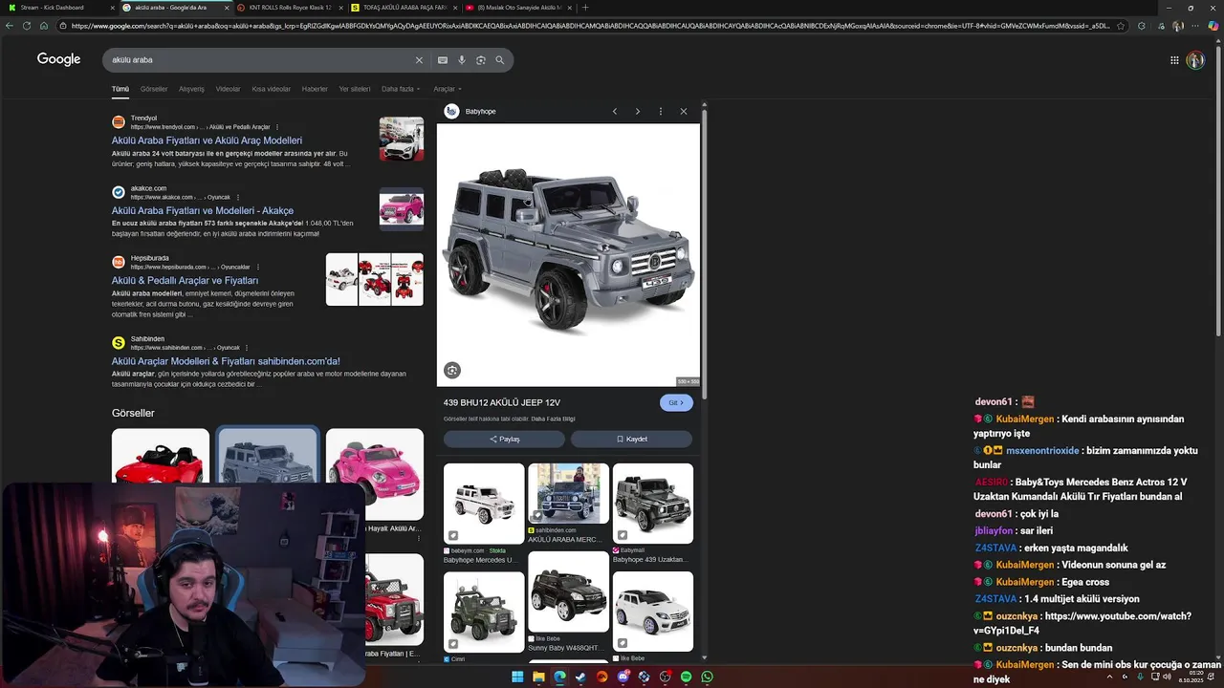
Task: Open options menu for akakce.com result
Action: tap(237, 197)
